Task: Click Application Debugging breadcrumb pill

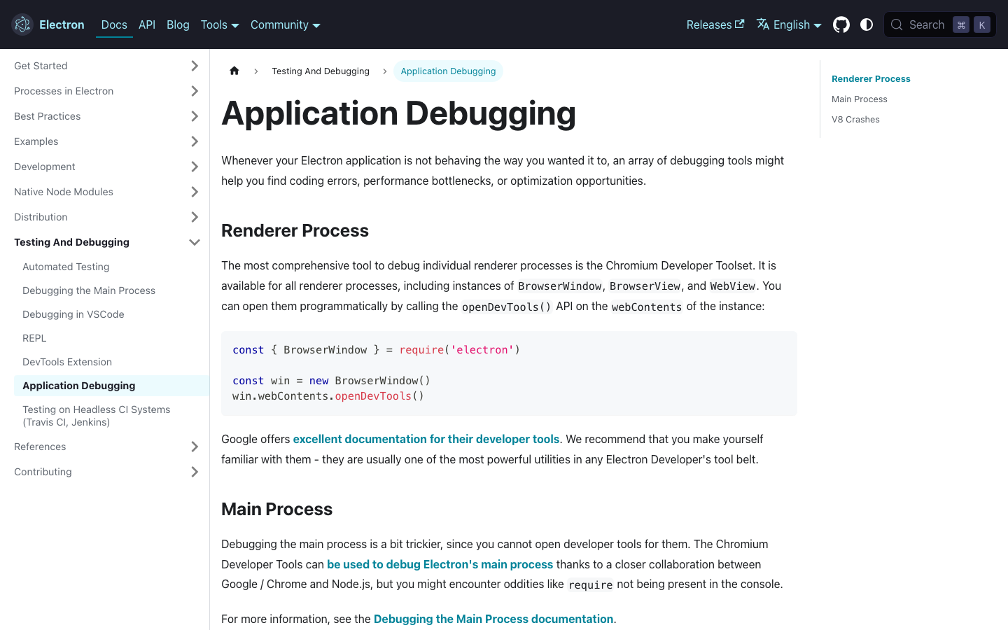Action: pyautogui.click(x=448, y=71)
